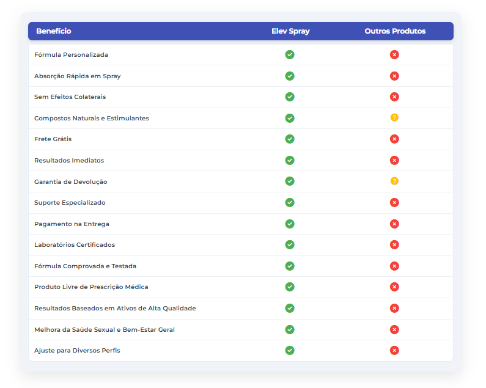Click green check for Fórmula Comprovada e Testada

coord(290,266)
